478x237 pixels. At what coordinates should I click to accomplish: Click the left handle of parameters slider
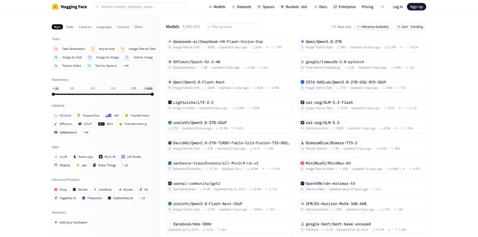coord(54,94)
